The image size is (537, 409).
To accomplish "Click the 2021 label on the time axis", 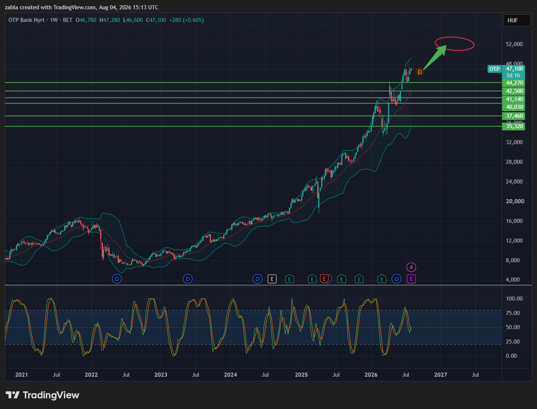I will (22, 375).
